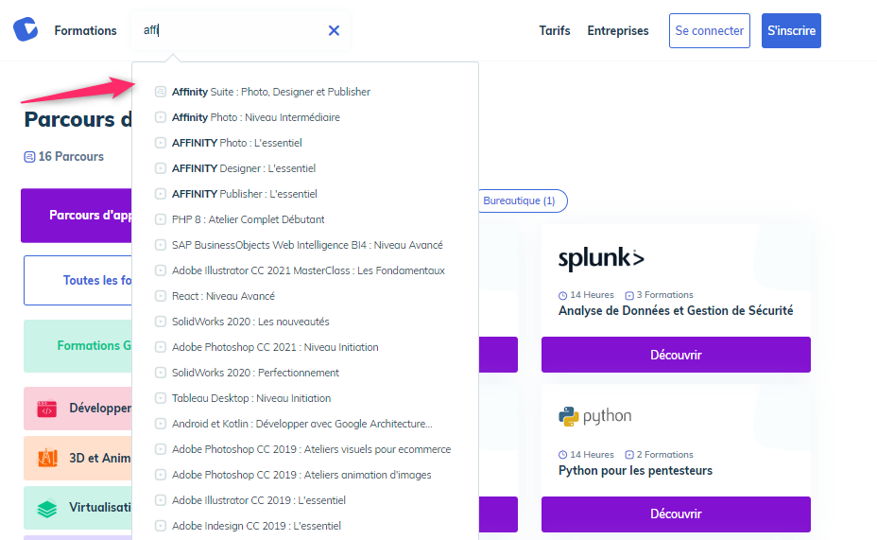This screenshot has height=540, width=877.
Task: Select AFFINITY Photo: L'essentiel suggestion
Action: click(x=236, y=143)
